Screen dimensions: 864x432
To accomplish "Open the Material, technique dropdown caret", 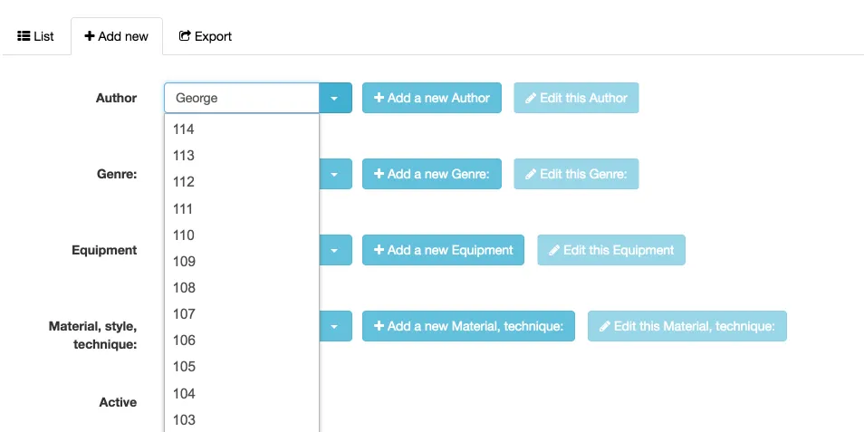I will 335,326.
